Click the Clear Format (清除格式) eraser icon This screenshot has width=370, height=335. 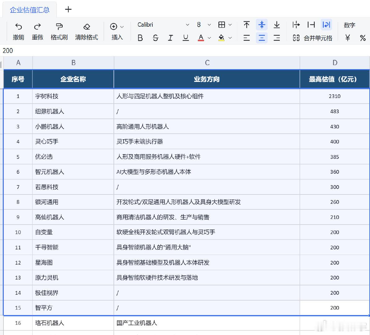[x=87, y=26]
